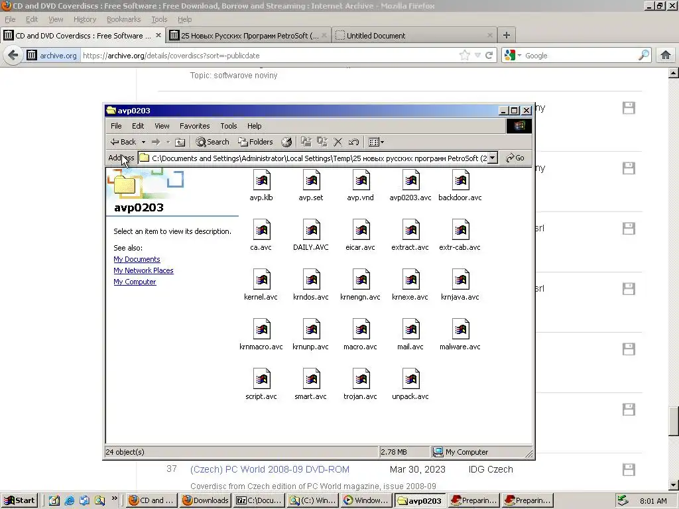Screen dimensions: 679x509
Task: Open the Views dropdown button
Action: [x=376, y=142]
